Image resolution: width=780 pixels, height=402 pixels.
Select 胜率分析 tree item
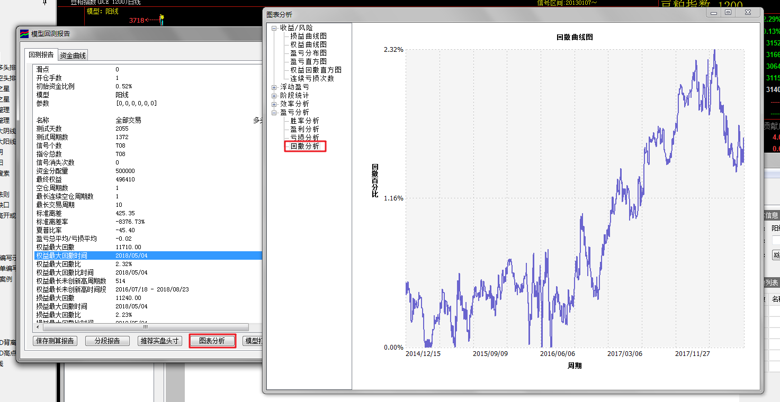point(305,121)
